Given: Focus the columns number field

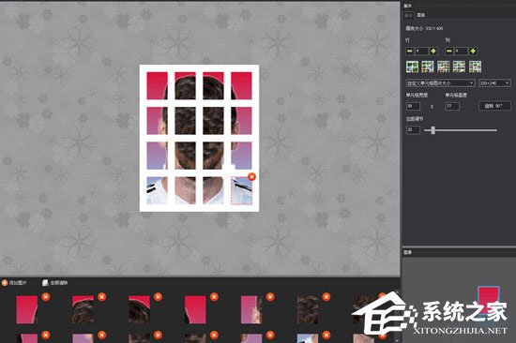Looking at the screenshot, I should [x=461, y=51].
